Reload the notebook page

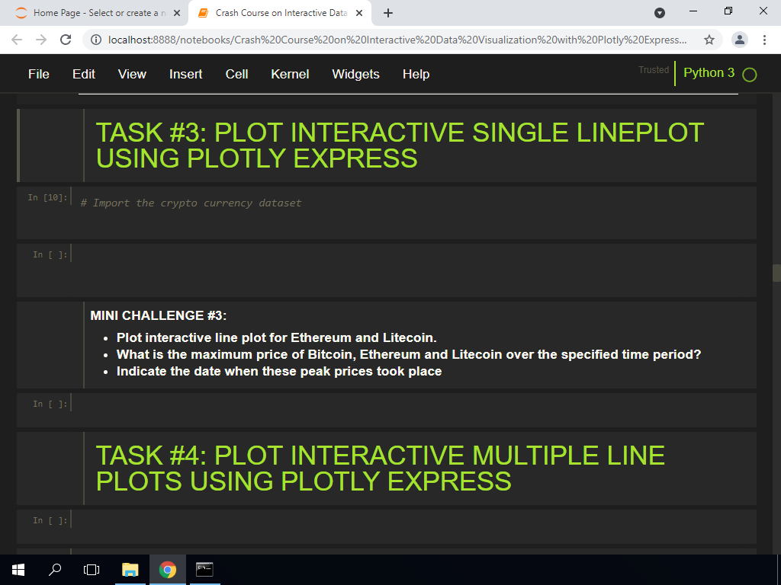point(66,40)
